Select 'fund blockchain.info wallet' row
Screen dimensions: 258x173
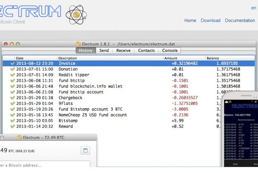(x=129, y=86)
